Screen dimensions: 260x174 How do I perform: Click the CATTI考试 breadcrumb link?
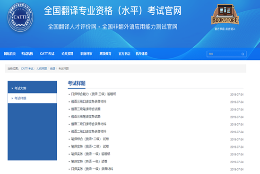coord(27,69)
